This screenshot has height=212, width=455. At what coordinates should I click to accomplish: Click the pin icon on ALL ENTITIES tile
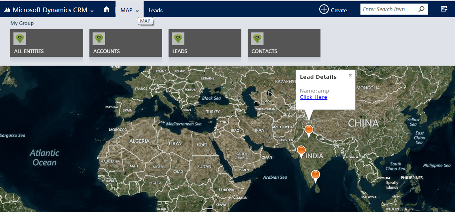click(20, 39)
